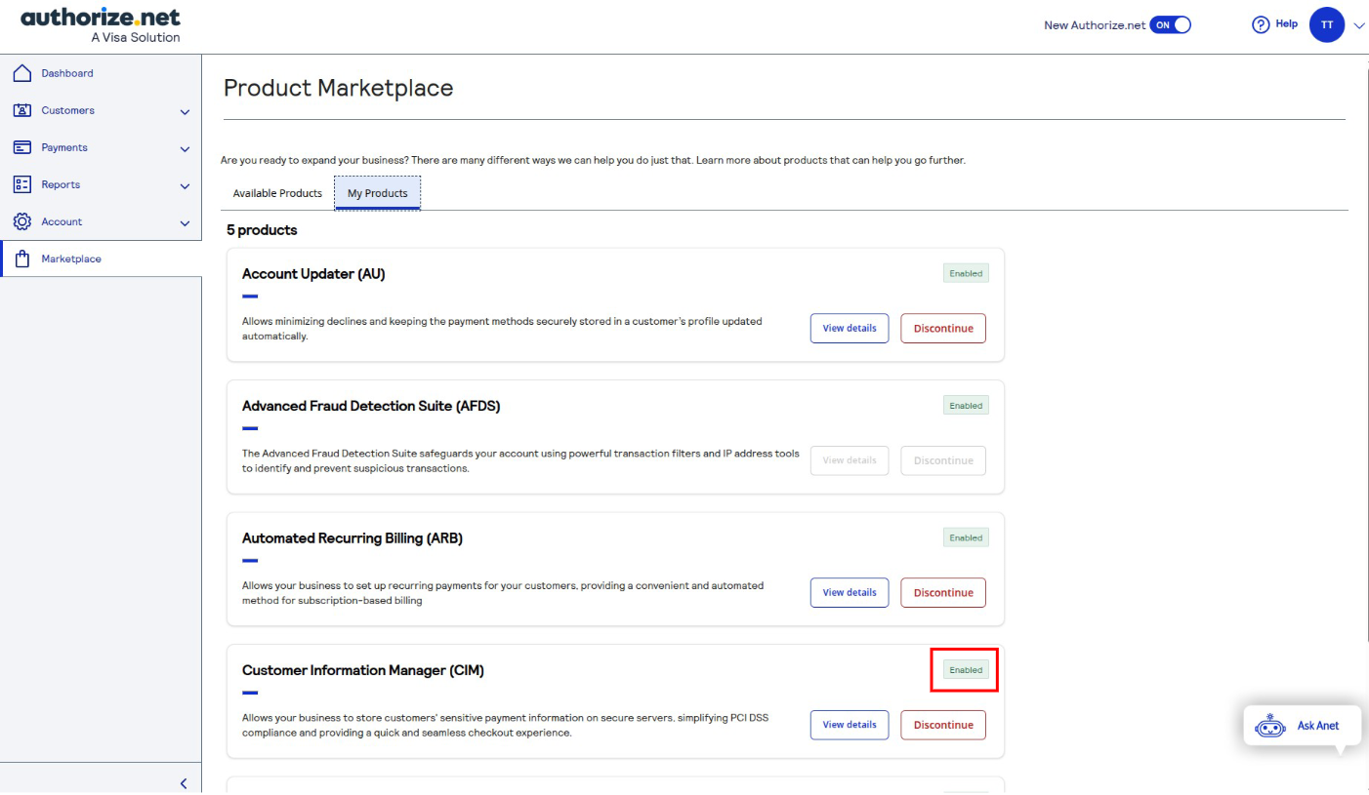The width and height of the screenshot is (1369, 795).
Task: Click the Reports sidebar icon
Action: coord(21,184)
